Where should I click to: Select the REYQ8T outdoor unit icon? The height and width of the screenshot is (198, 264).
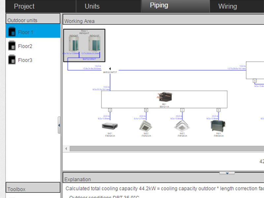[x=73, y=44]
